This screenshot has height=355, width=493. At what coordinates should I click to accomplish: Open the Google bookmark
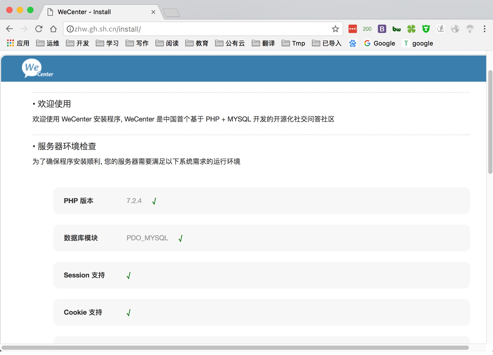point(379,43)
